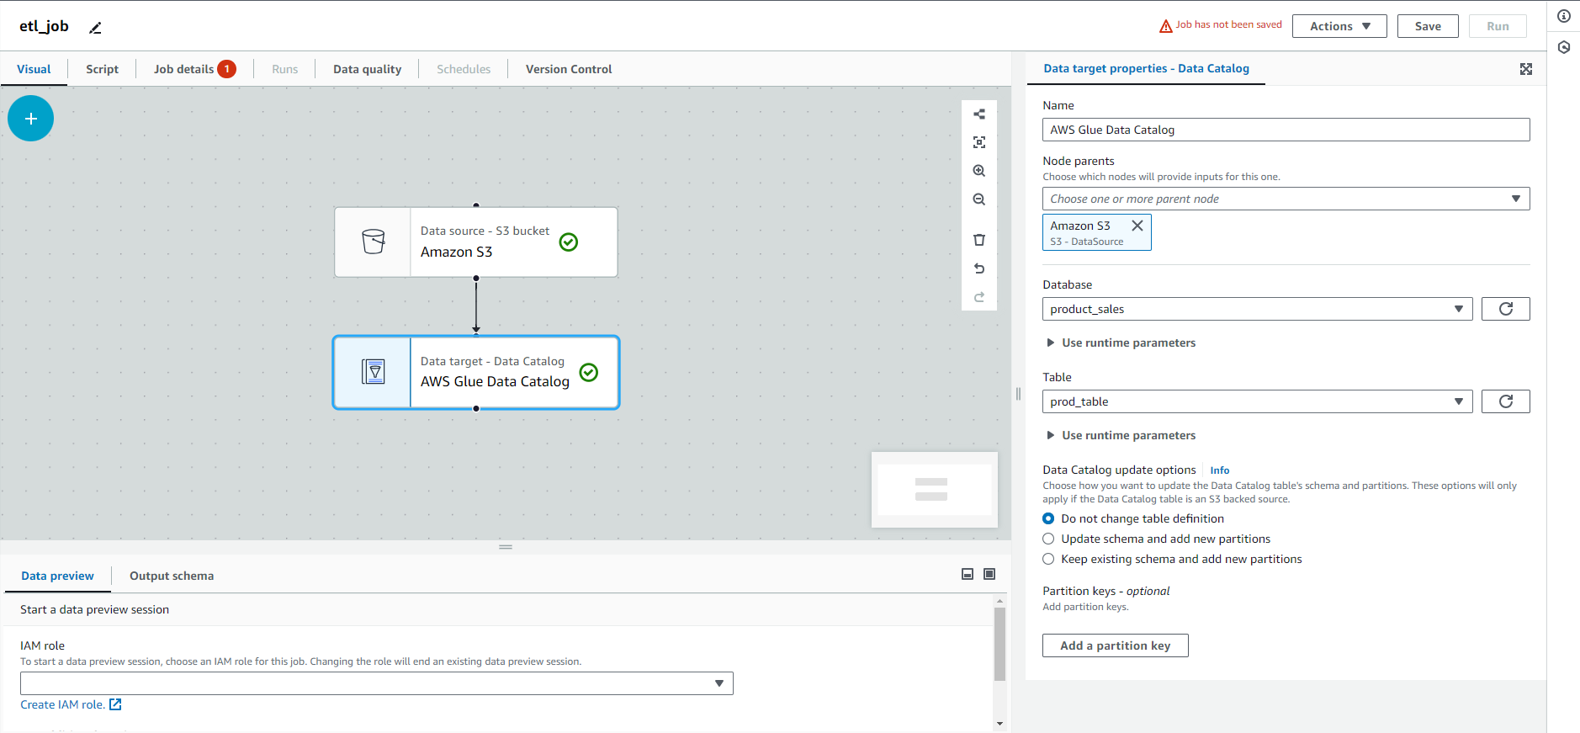1580x733 pixels.
Task: Click the pencil icon to rename etl_job
Action: pos(96,28)
